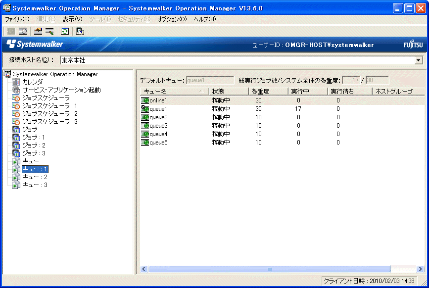
Task: Click the Systemwalker Operation Manager root tree icon
Action: click(x=7, y=74)
